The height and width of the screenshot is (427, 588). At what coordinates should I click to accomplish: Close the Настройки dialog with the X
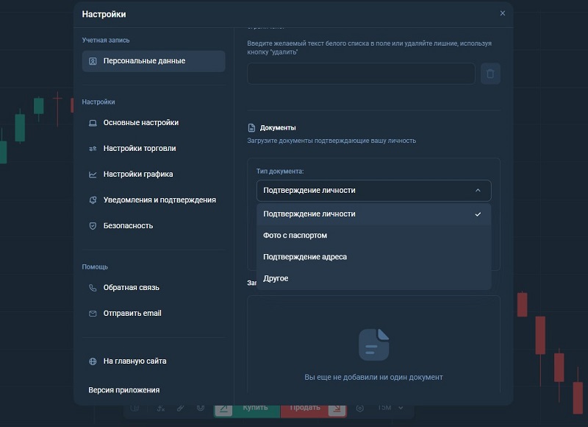(x=503, y=13)
